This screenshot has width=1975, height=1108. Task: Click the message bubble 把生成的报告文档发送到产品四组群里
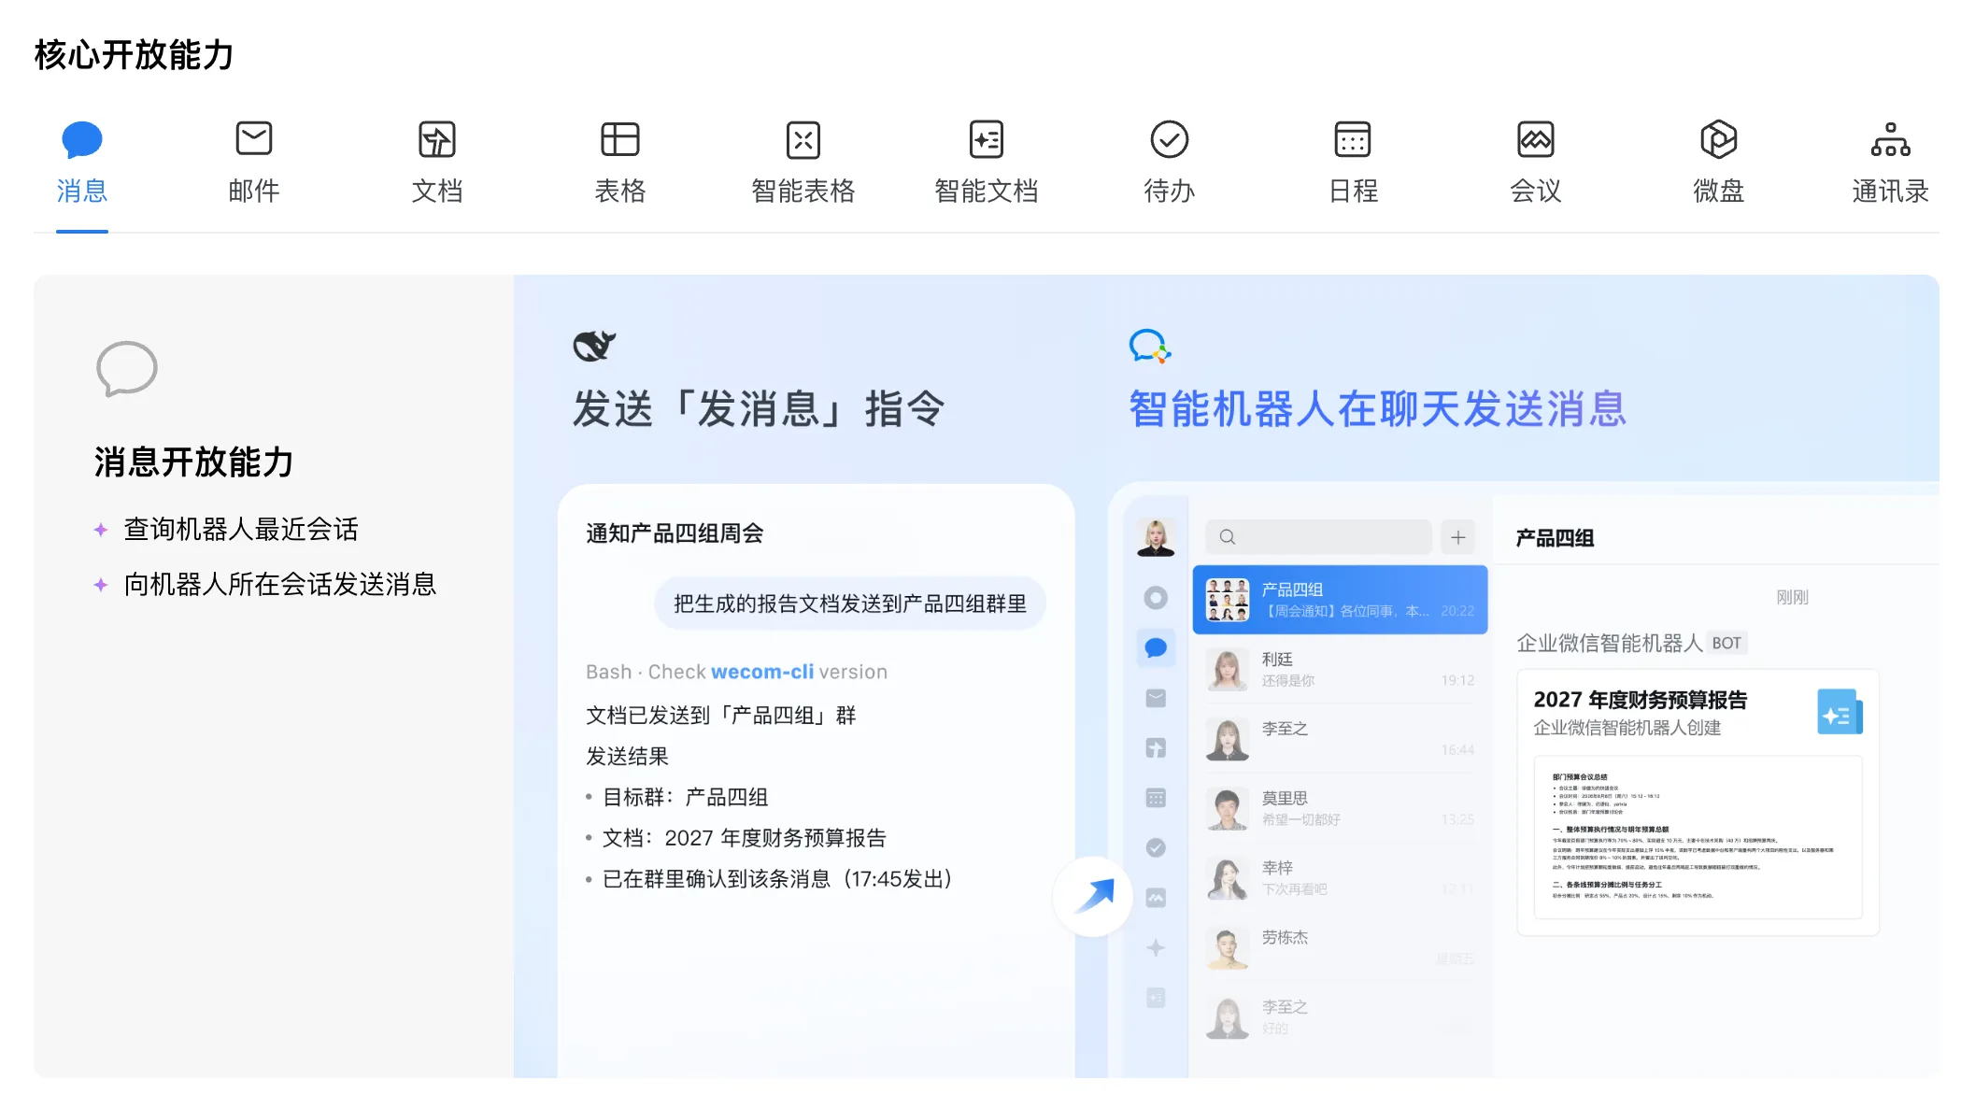[x=849, y=604]
